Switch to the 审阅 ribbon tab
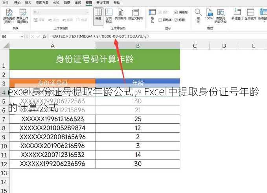The image size is (267, 193). coord(78,2)
